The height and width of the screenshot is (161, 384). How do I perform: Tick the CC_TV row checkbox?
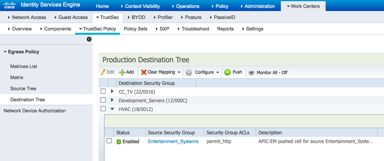(103, 91)
